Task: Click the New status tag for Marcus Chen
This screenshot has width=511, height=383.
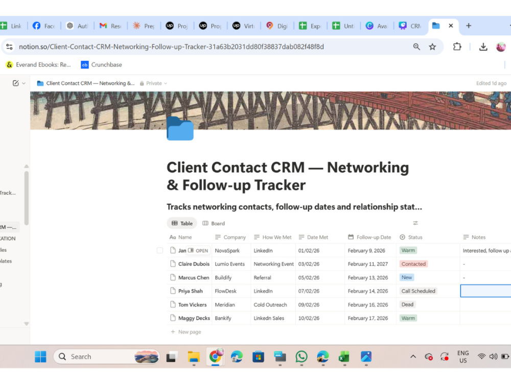Action: (406, 277)
